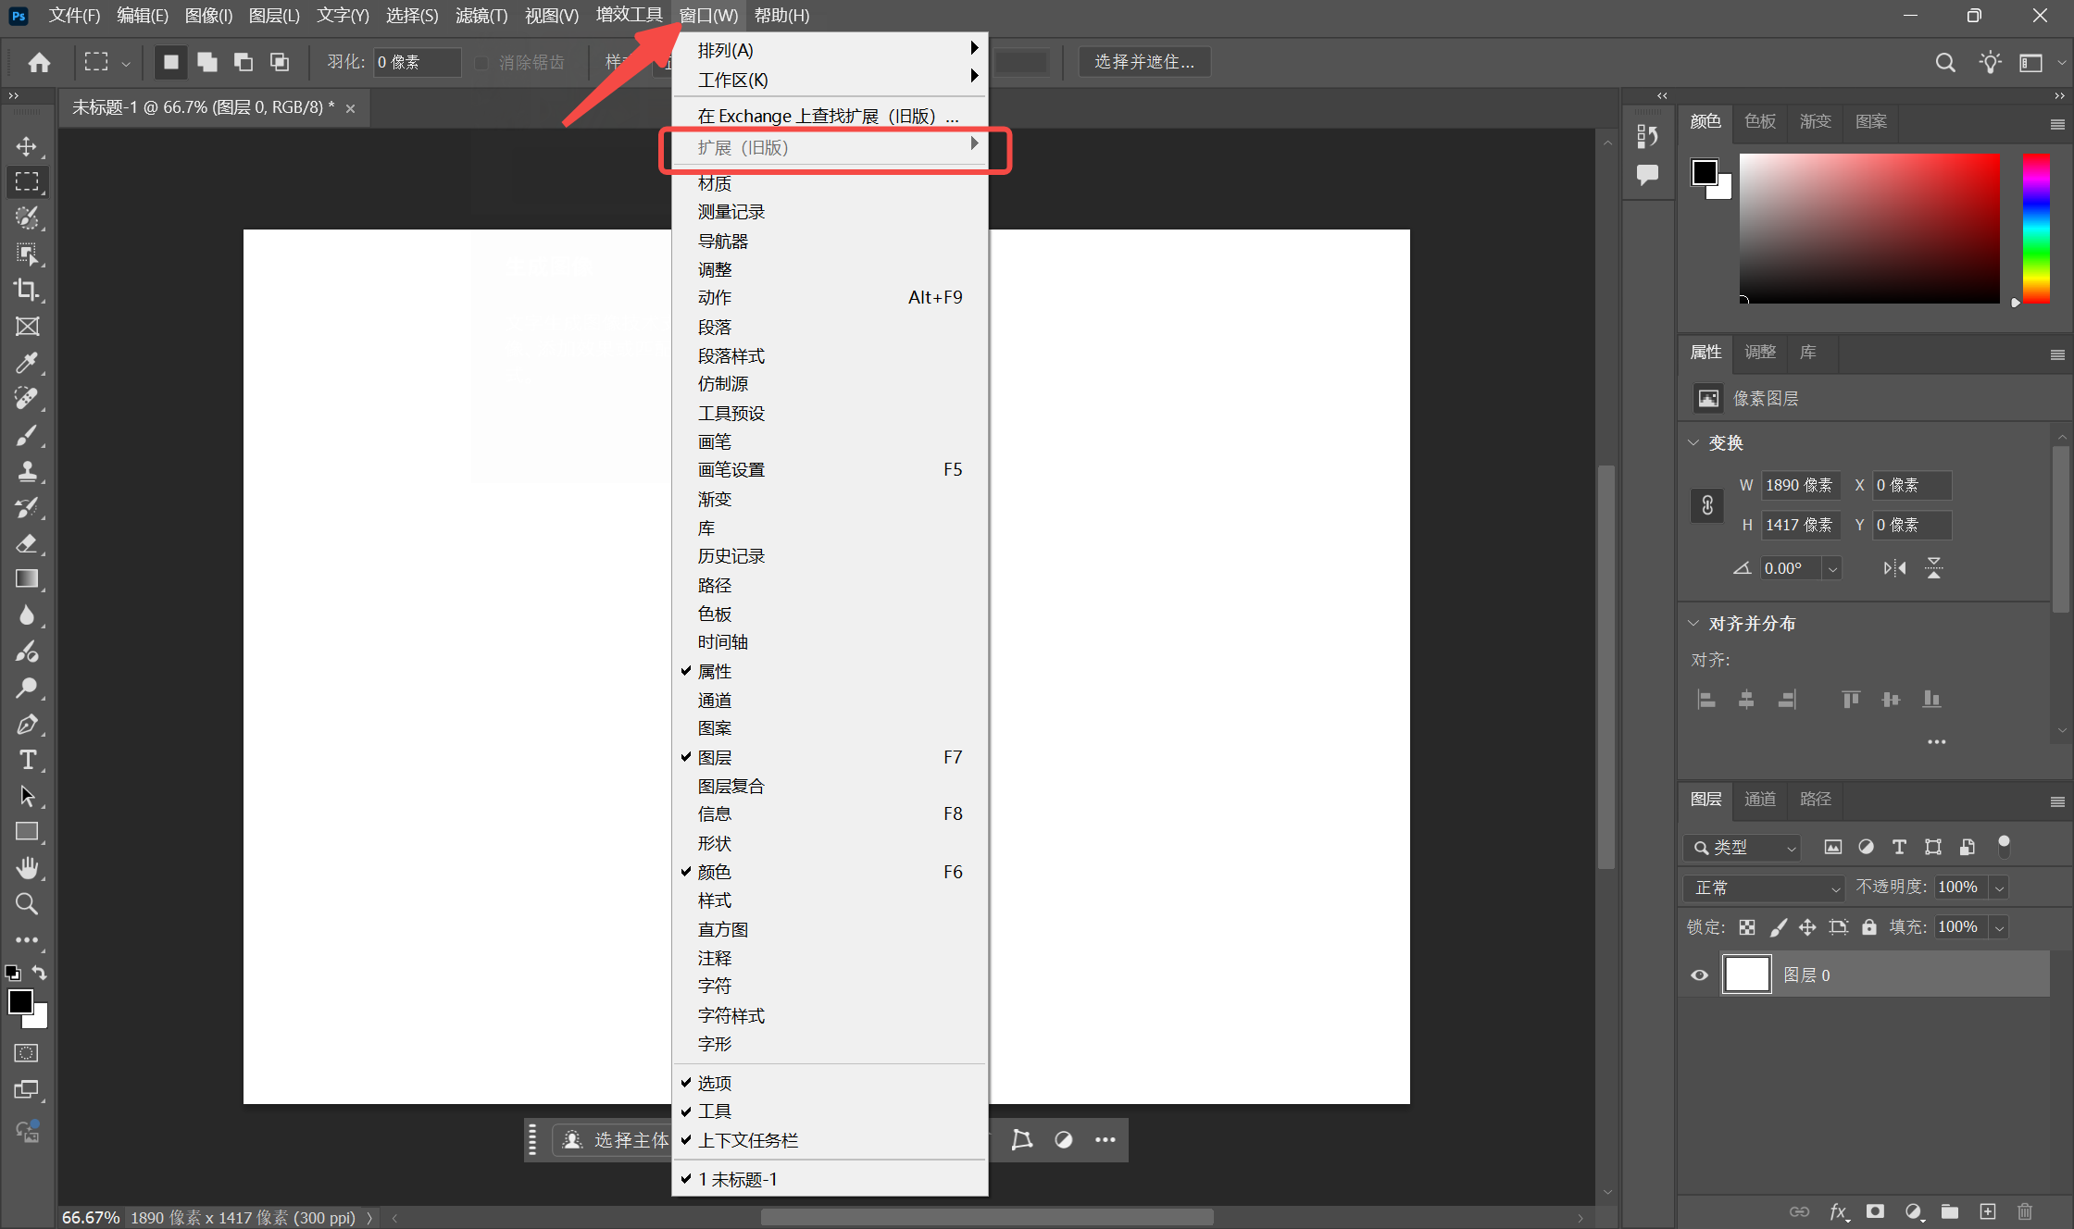
Task: Select the Eraser tool
Action: tap(27, 543)
